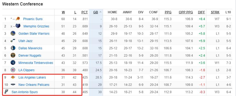Click the Minnesota Timberwolves logo
The height and width of the screenshot is (96, 236).
pyautogui.click(x=13, y=63)
